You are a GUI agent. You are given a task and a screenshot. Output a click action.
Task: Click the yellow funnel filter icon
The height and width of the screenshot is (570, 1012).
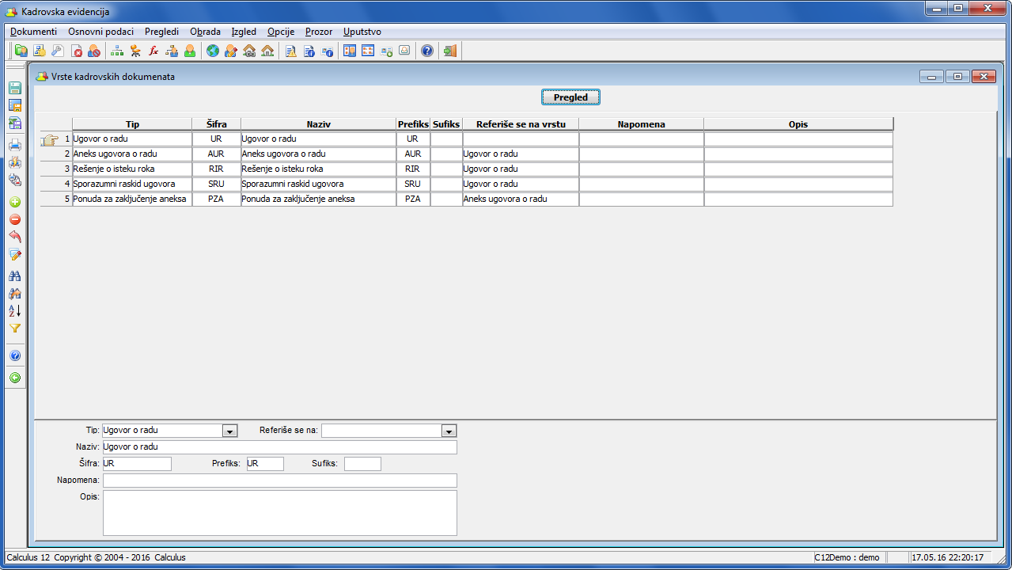point(14,328)
